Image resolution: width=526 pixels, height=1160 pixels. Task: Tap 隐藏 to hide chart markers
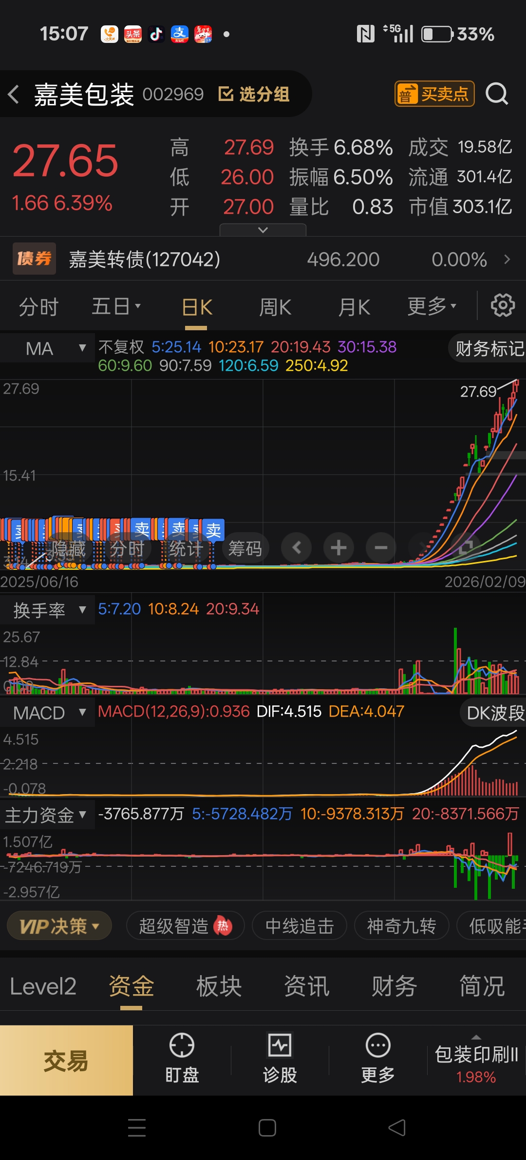tap(68, 549)
